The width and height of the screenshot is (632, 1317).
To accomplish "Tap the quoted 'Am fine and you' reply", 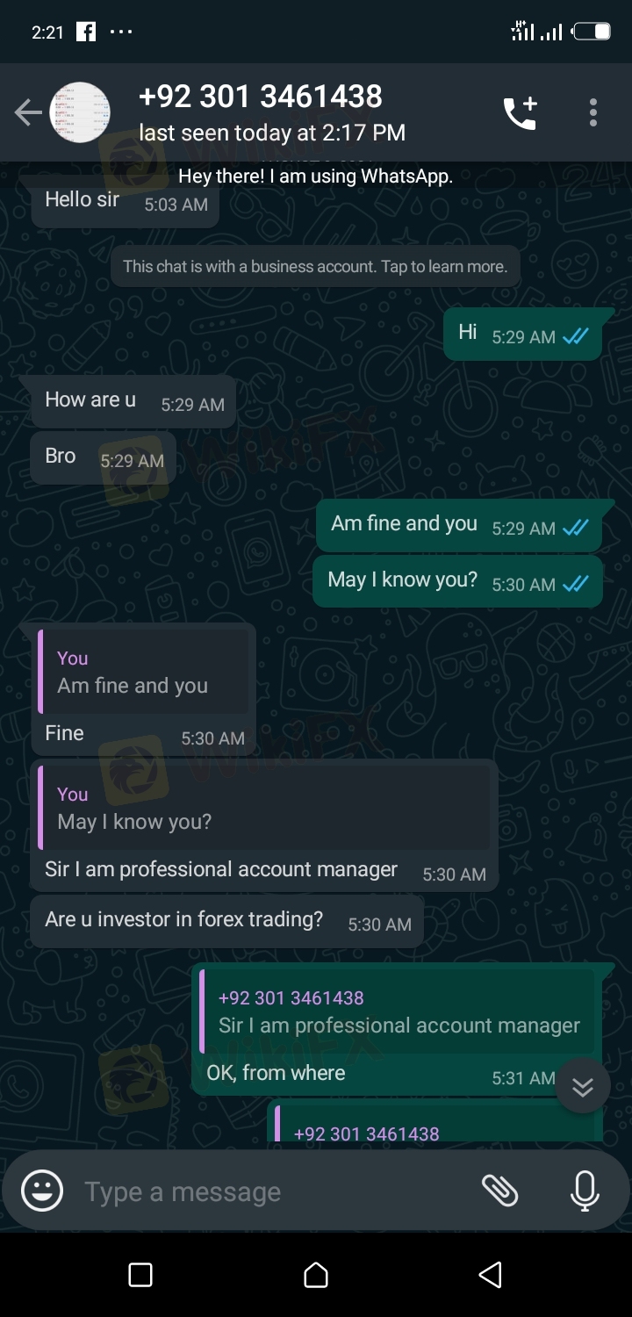I will pos(143,673).
